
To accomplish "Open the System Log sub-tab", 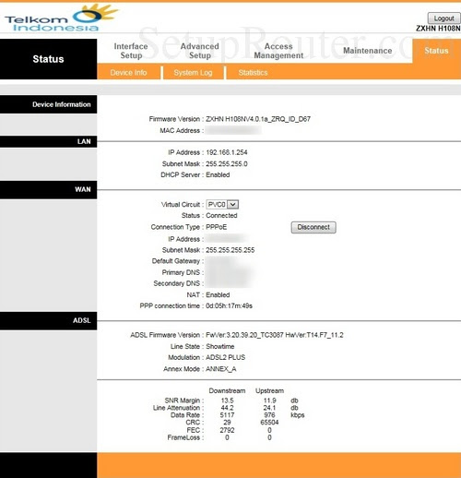I will 193,73.
